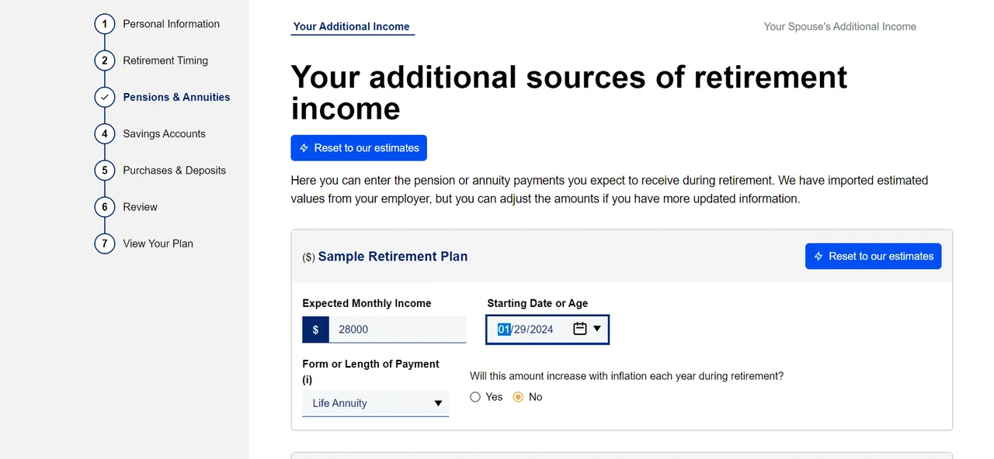The width and height of the screenshot is (994, 459).
Task: Expand the Starting Date dropdown arrow
Action: tap(598, 329)
